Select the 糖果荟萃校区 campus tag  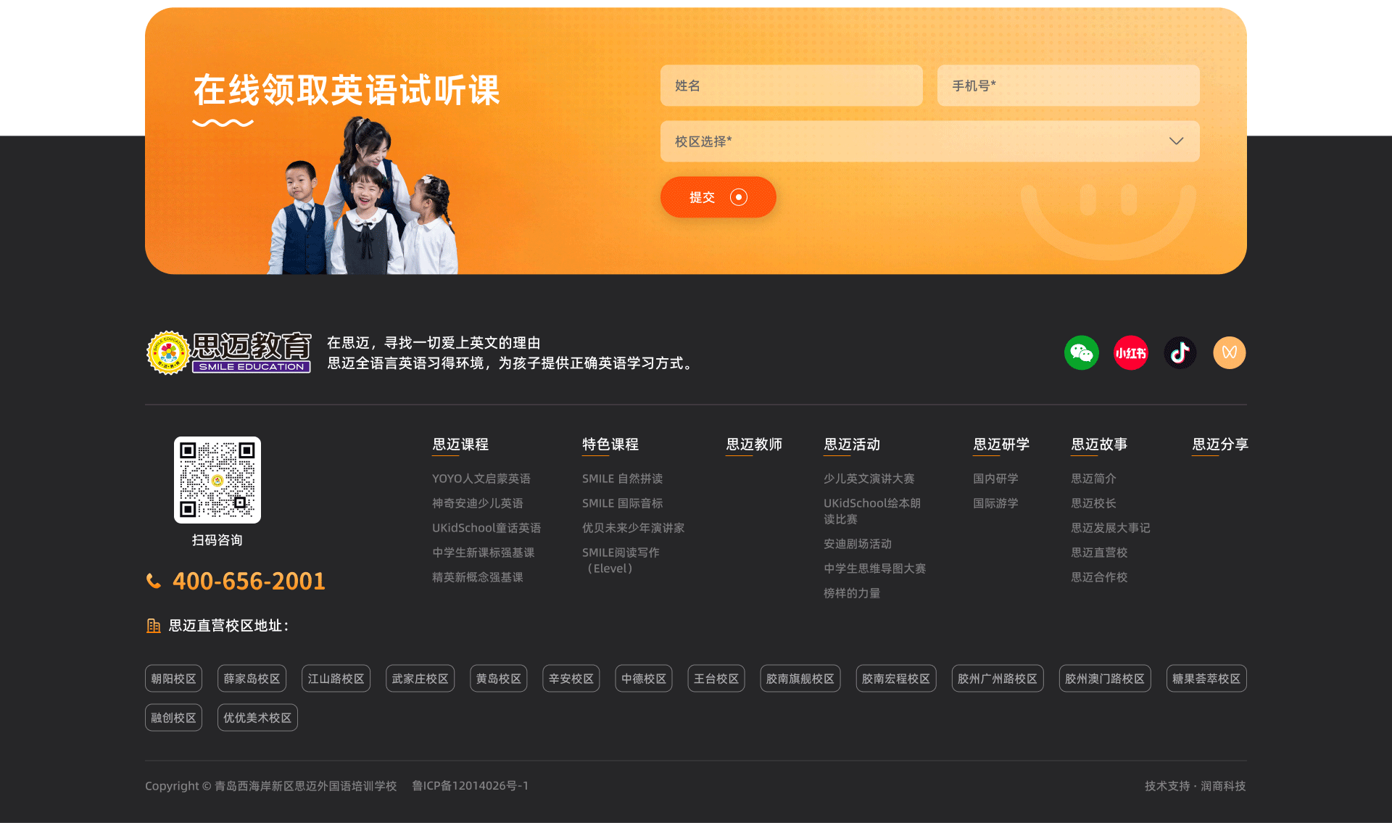tap(1206, 679)
